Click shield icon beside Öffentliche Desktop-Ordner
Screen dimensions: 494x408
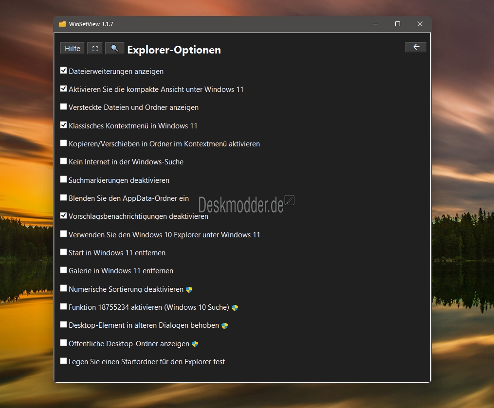(x=195, y=344)
